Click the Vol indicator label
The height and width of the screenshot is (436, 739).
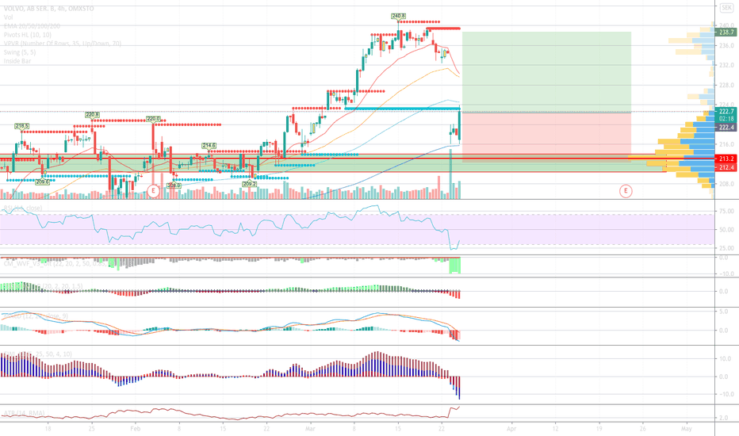tap(9, 17)
